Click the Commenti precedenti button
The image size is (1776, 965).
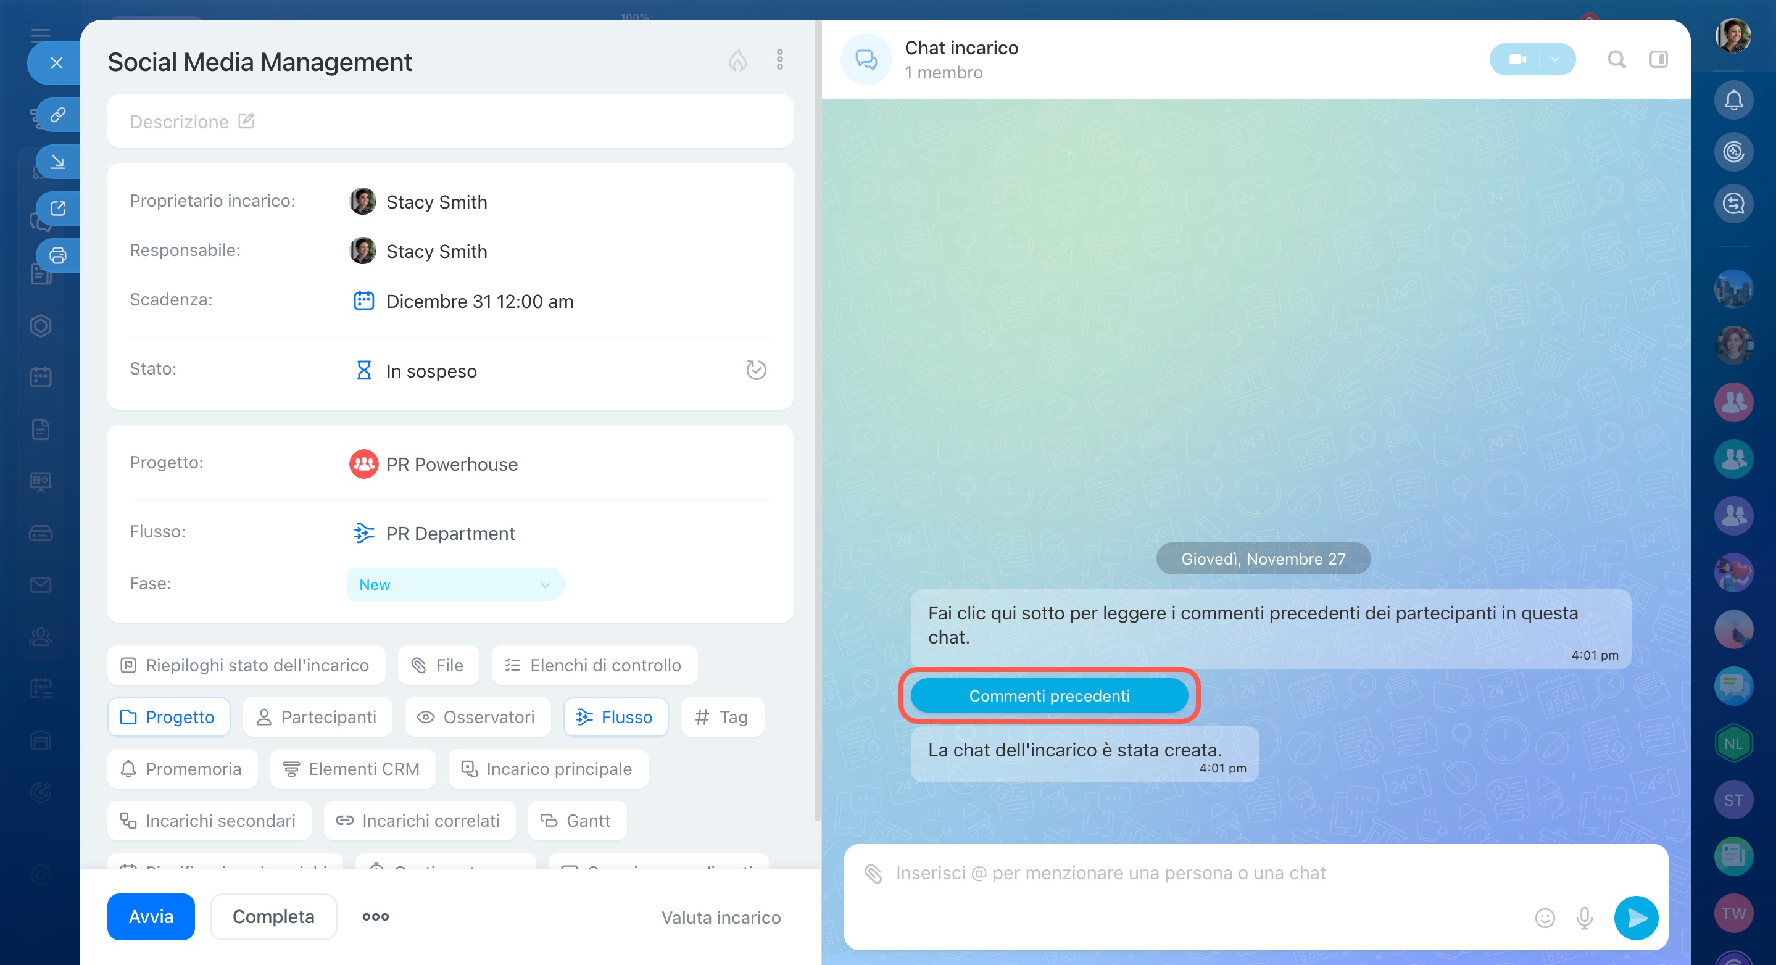click(x=1048, y=695)
